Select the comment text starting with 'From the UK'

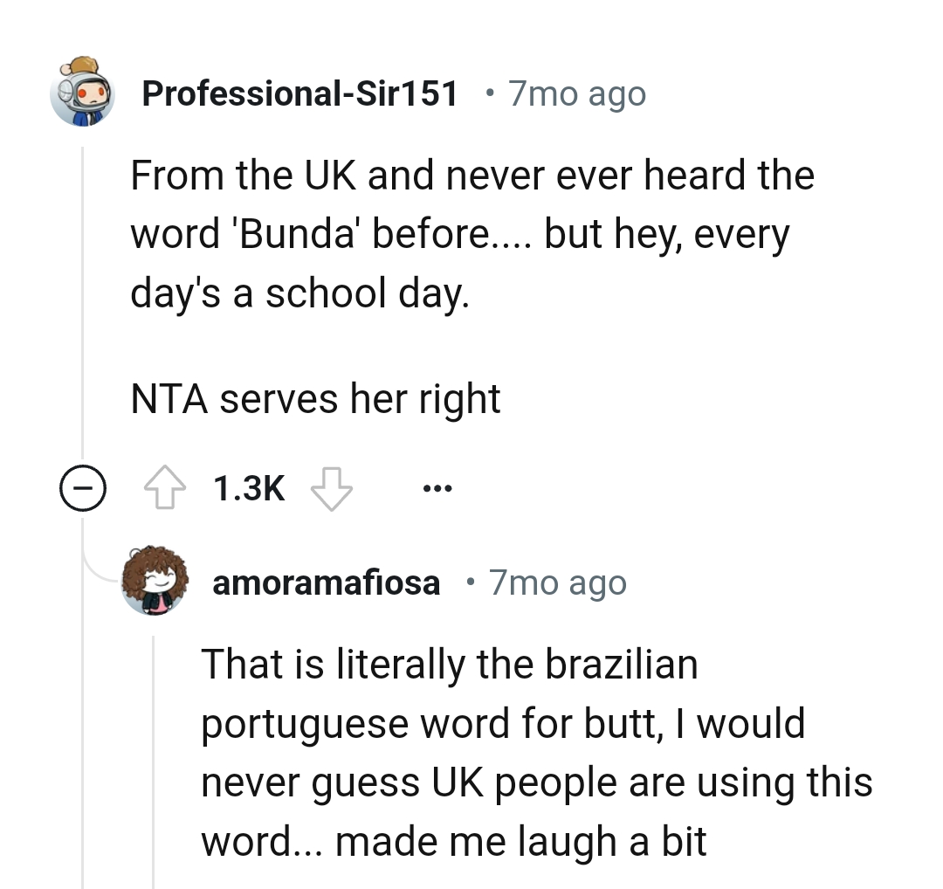click(471, 233)
